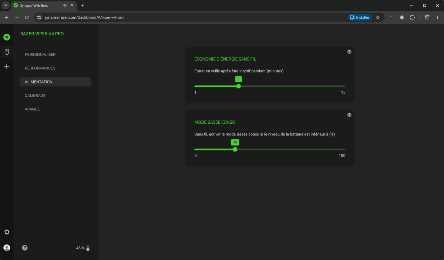Bookmark this page with star icon
Viewport: 444px width, 260px height.
[378, 17]
